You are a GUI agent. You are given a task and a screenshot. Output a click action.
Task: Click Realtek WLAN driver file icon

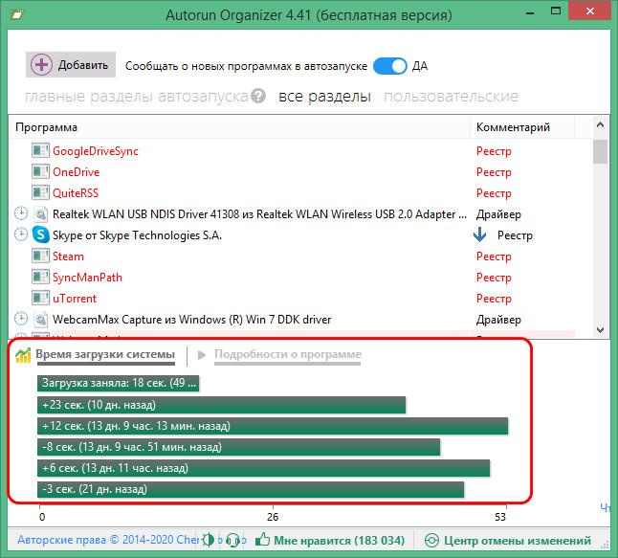(x=40, y=214)
